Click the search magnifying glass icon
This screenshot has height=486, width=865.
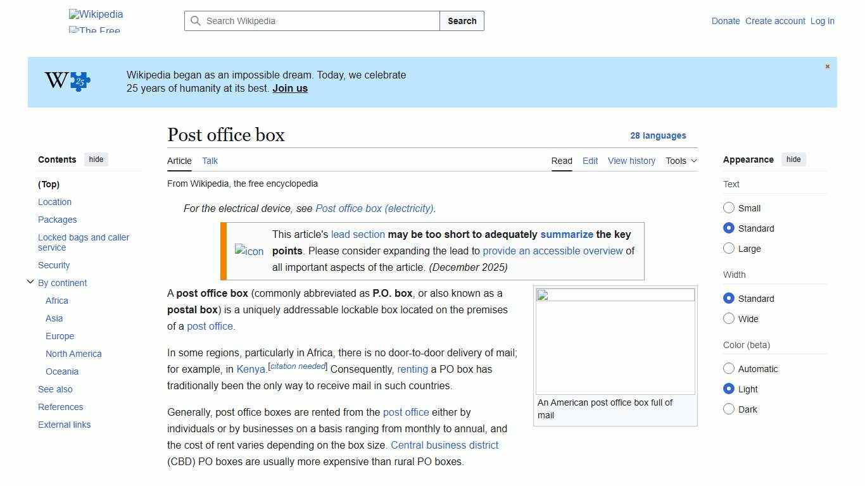pyautogui.click(x=196, y=21)
